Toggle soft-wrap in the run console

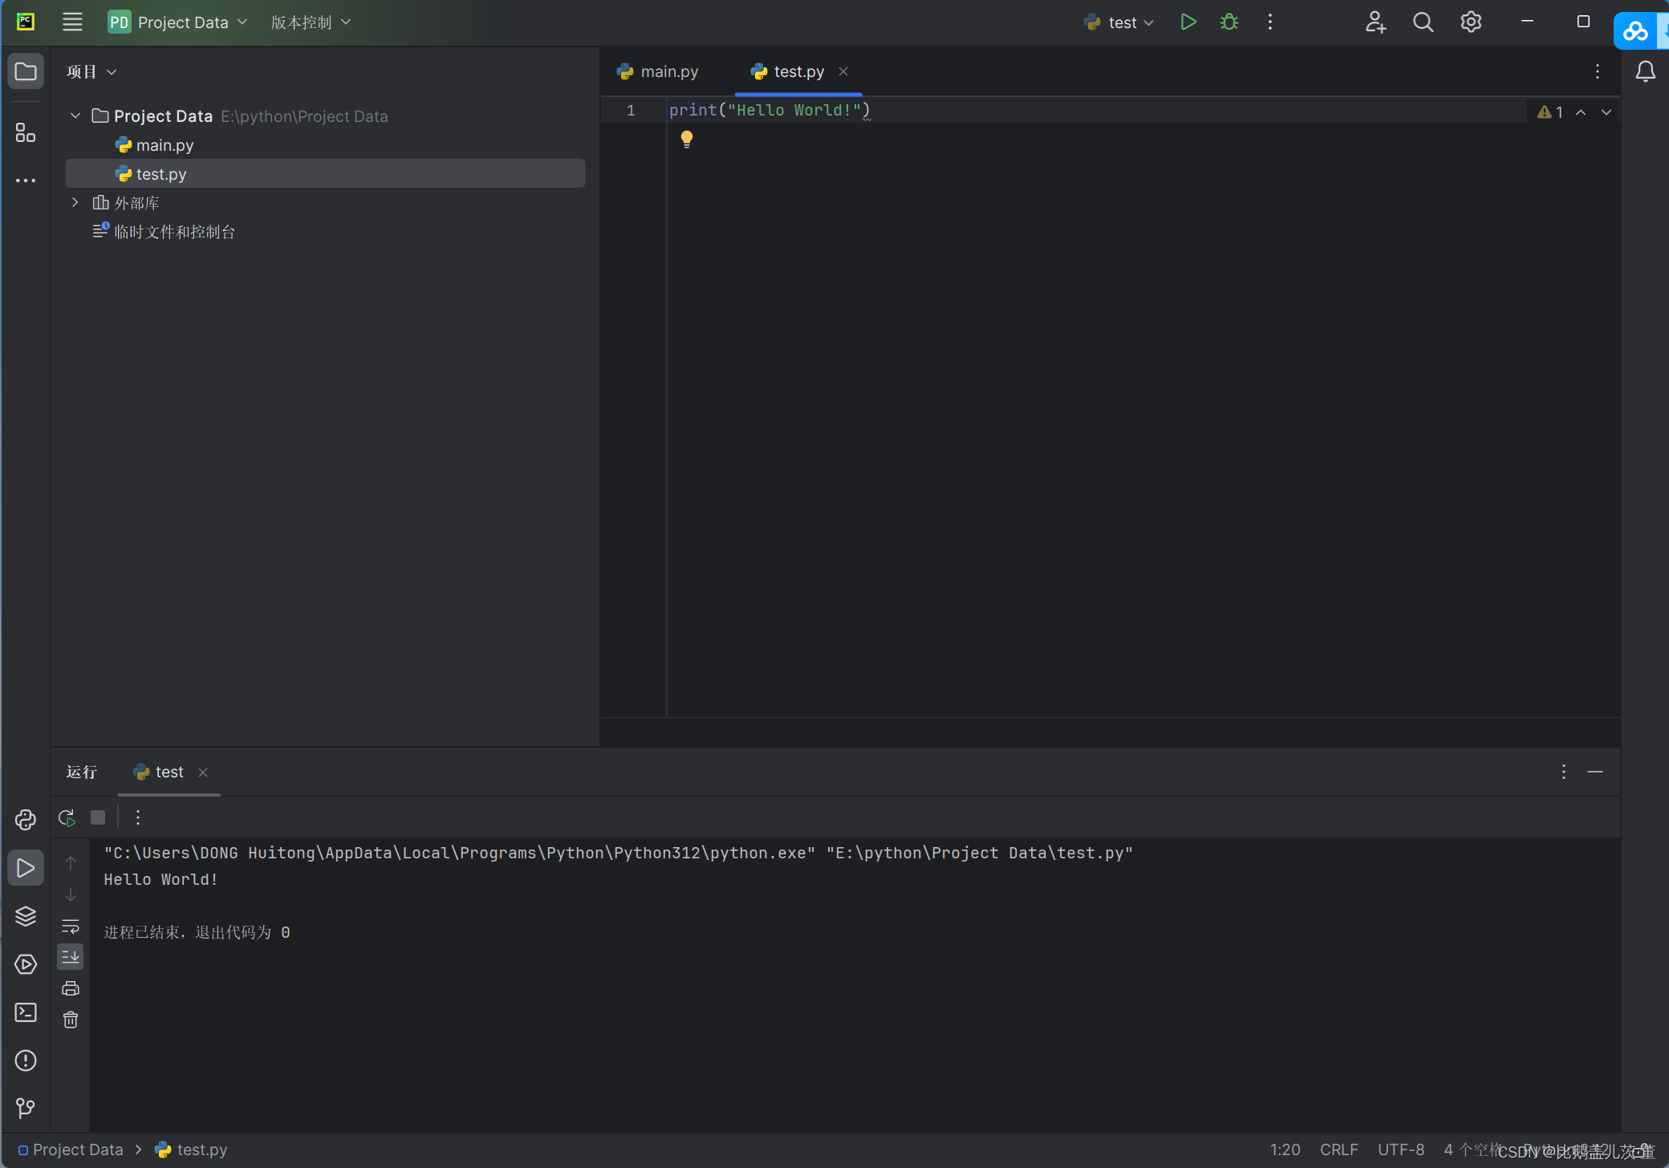tap(71, 926)
